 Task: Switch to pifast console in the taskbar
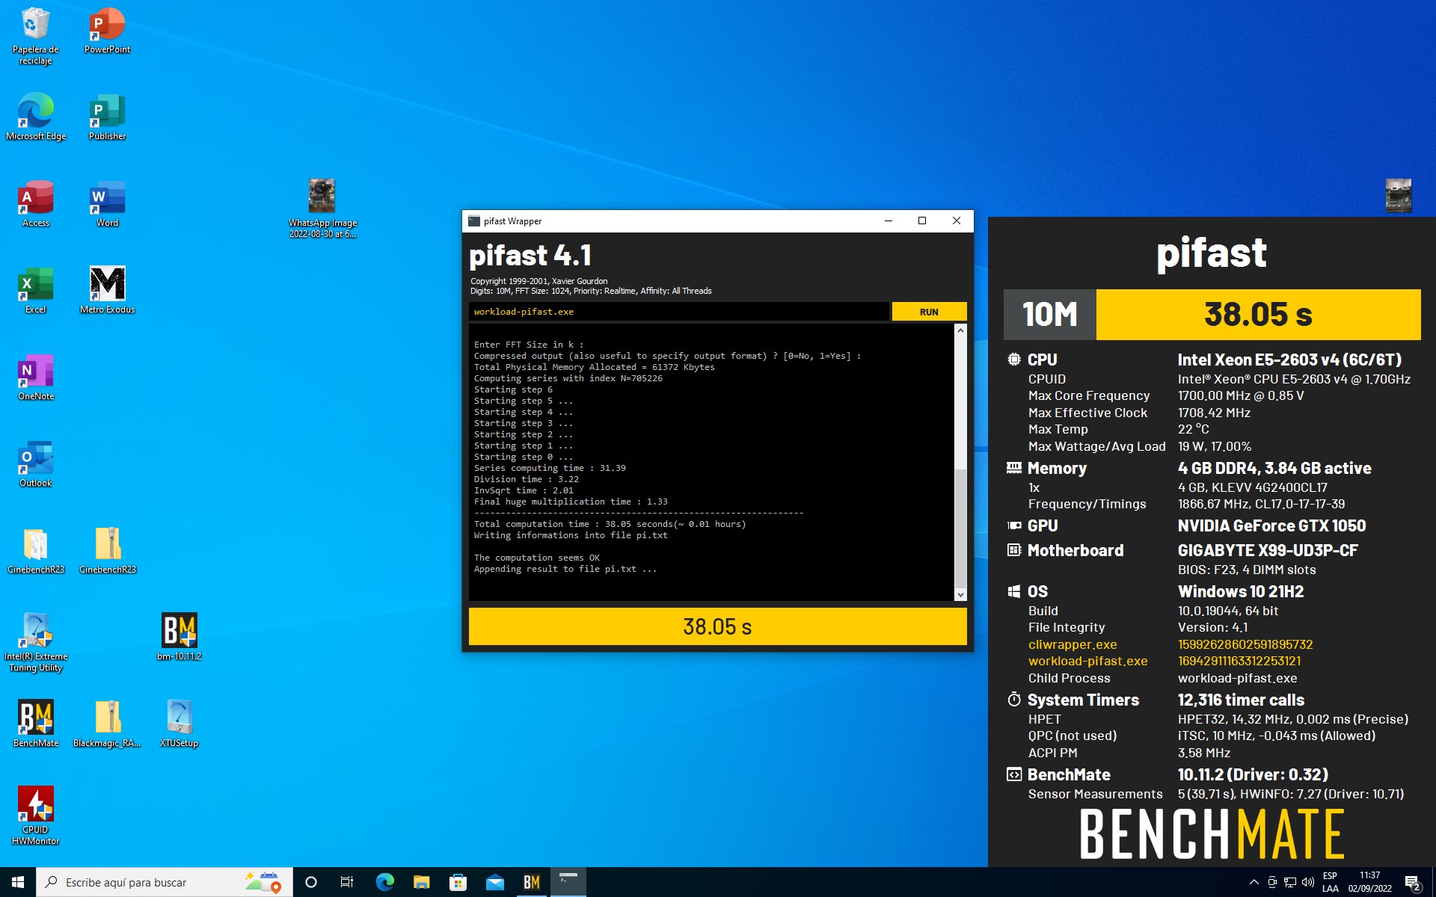[x=568, y=882]
